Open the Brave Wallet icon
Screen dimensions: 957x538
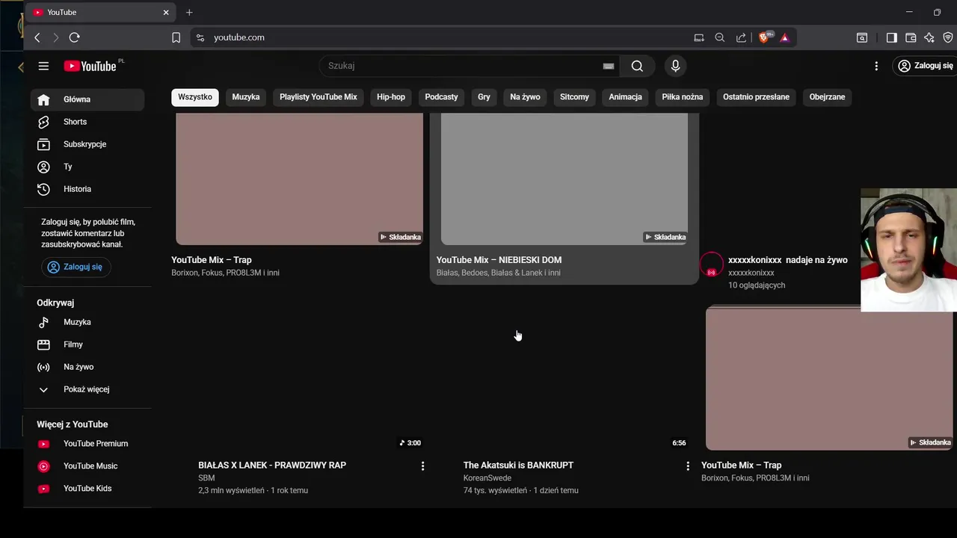click(x=911, y=37)
